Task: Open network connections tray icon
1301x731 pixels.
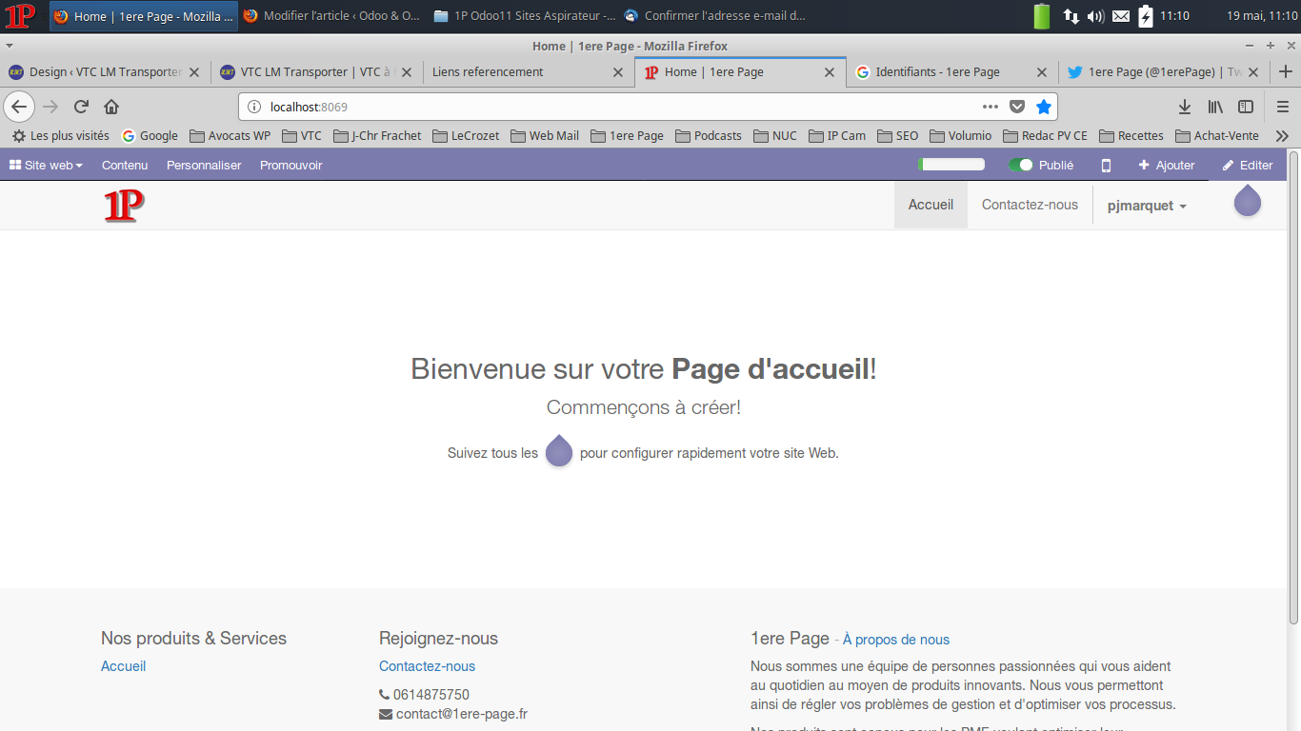Action: tap(1071, 16)
